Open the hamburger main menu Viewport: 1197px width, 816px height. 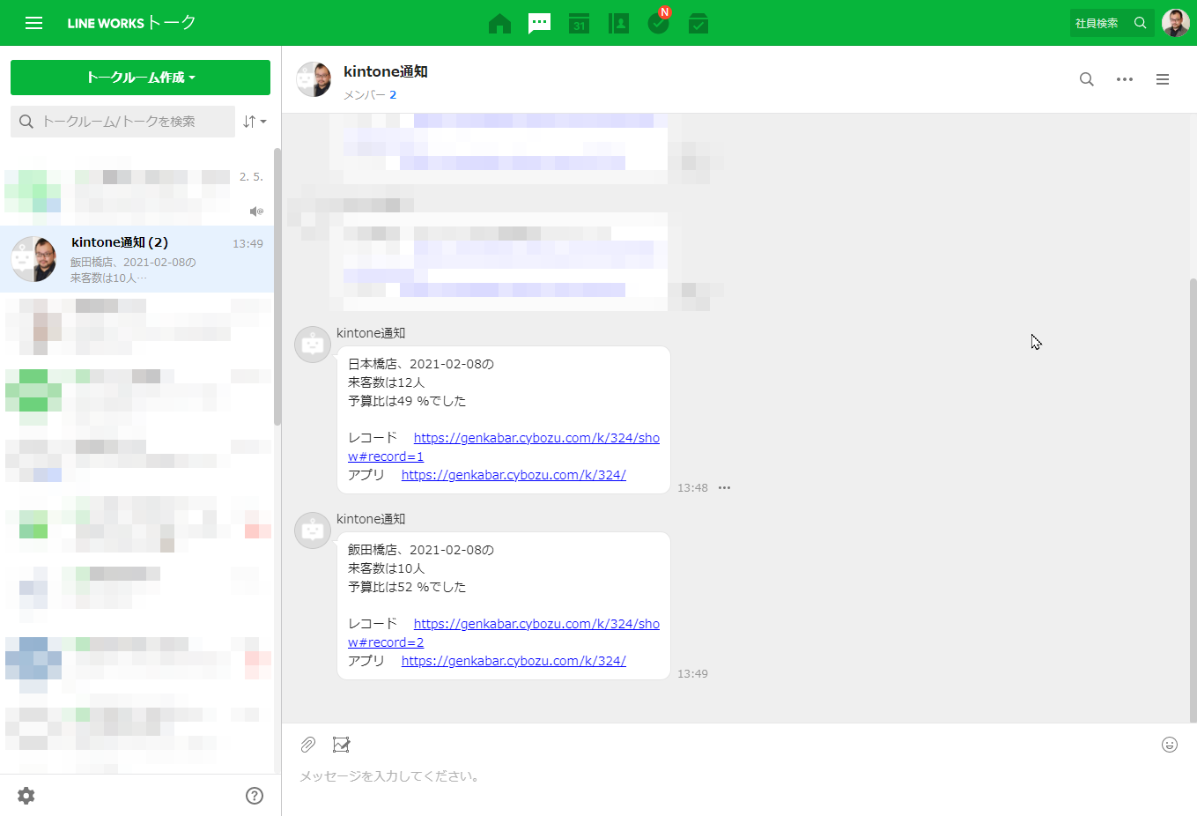[x=33, y=23]
